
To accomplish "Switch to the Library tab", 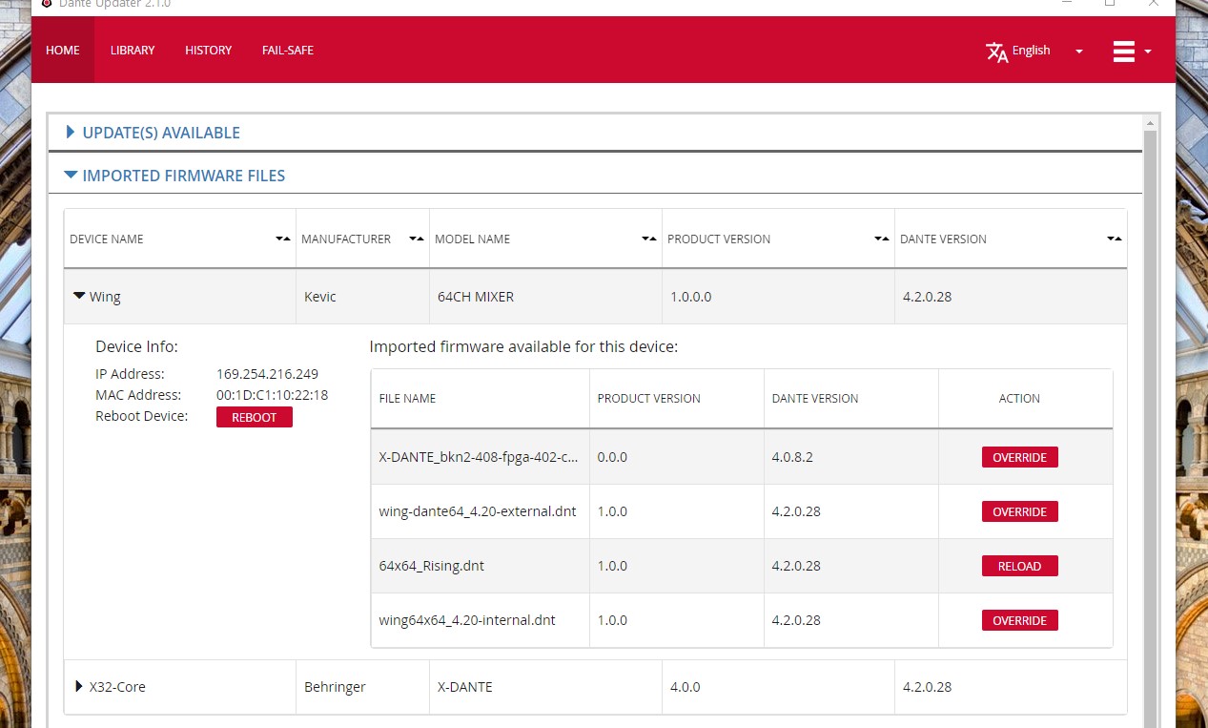I will (133, 50).
